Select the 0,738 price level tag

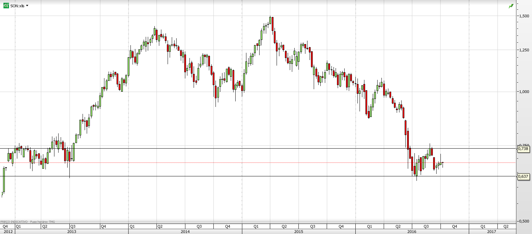click(x=523, y=149)
